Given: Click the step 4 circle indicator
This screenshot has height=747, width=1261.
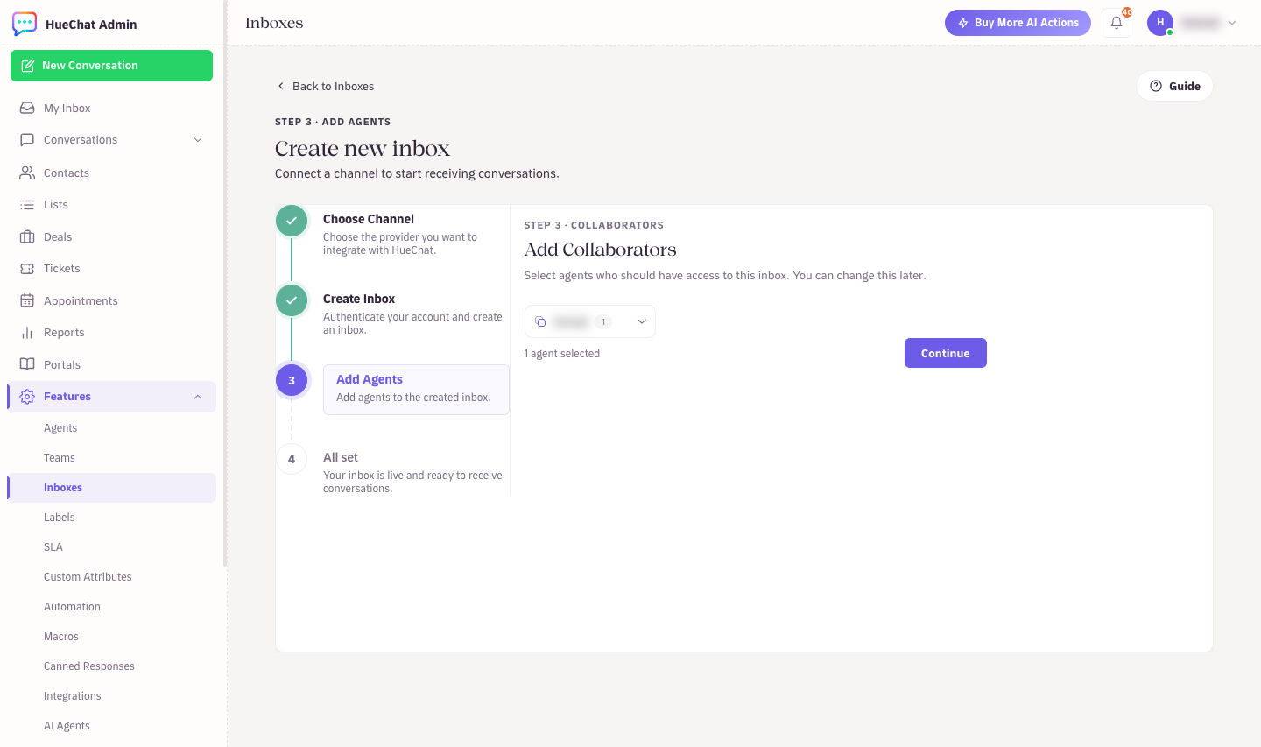Looking at the screenshot, I should [292, 459].
